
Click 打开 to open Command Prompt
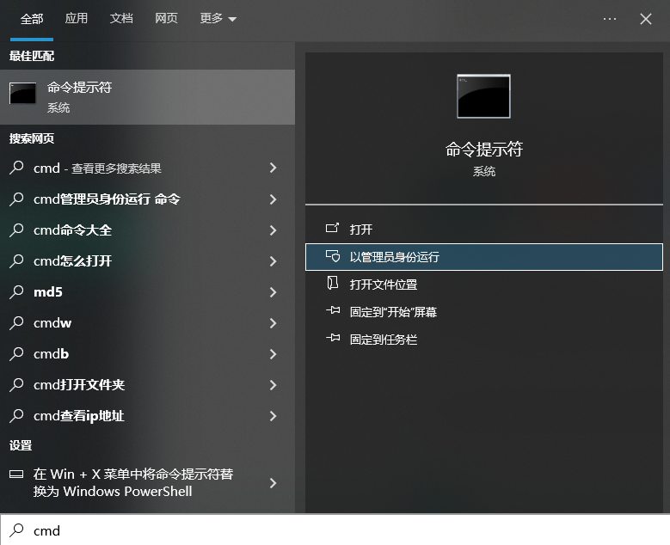coord(484,230)
